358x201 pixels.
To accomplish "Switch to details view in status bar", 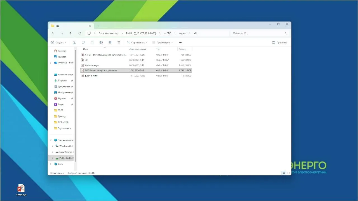I will coord(284,173).
